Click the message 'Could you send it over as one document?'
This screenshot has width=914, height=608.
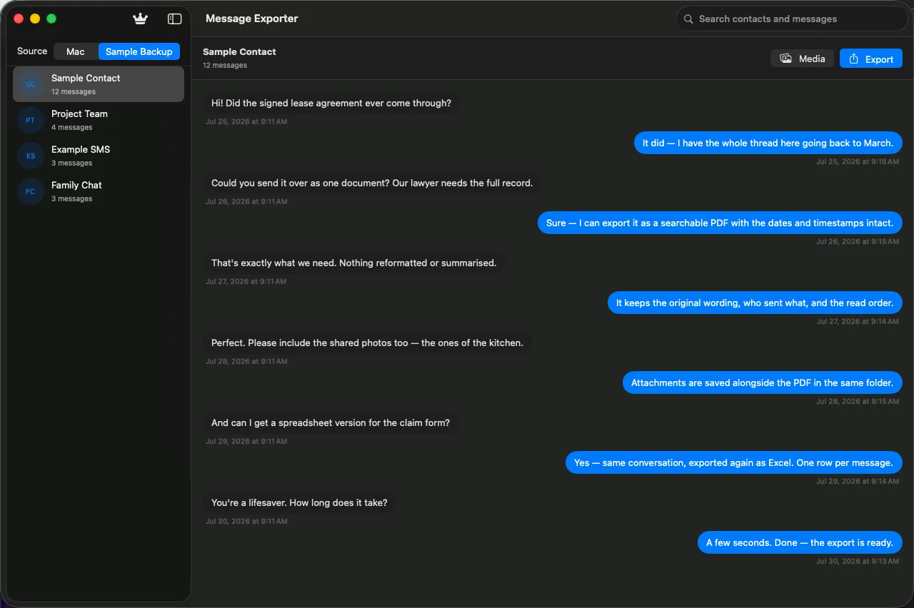(x=372, y=183)
